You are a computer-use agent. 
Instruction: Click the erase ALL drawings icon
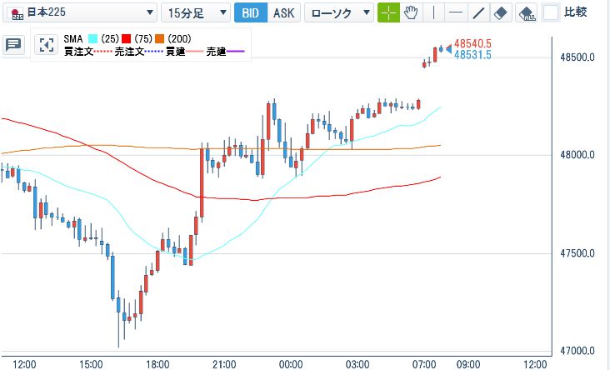pyautogui.click(x=526, y=12)
